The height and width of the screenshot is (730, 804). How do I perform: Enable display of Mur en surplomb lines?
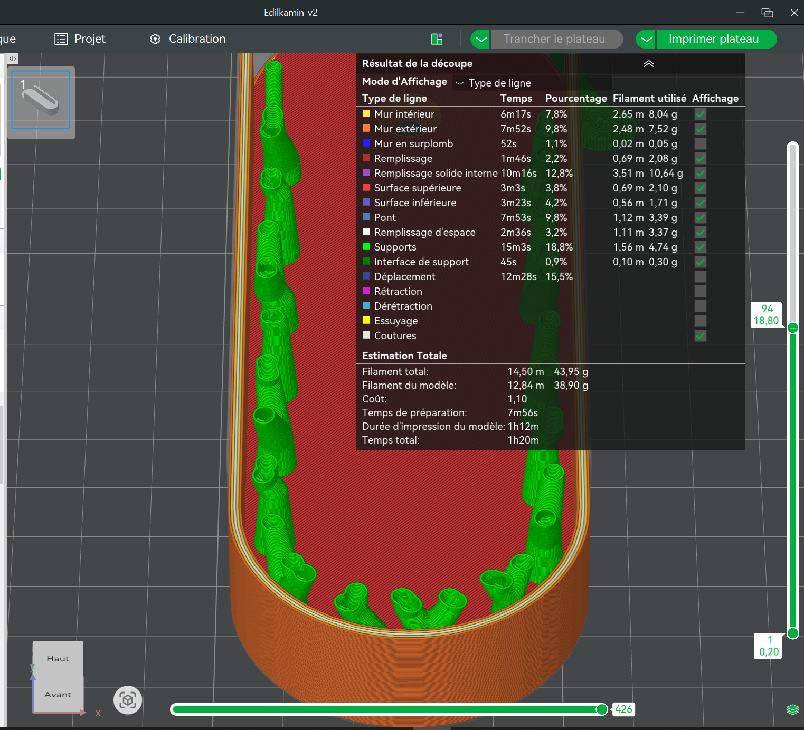pyautogui.click(x=700, y=143)
